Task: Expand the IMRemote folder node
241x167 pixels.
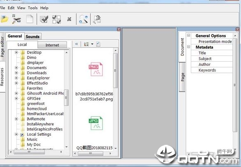Action: [16, 119]
